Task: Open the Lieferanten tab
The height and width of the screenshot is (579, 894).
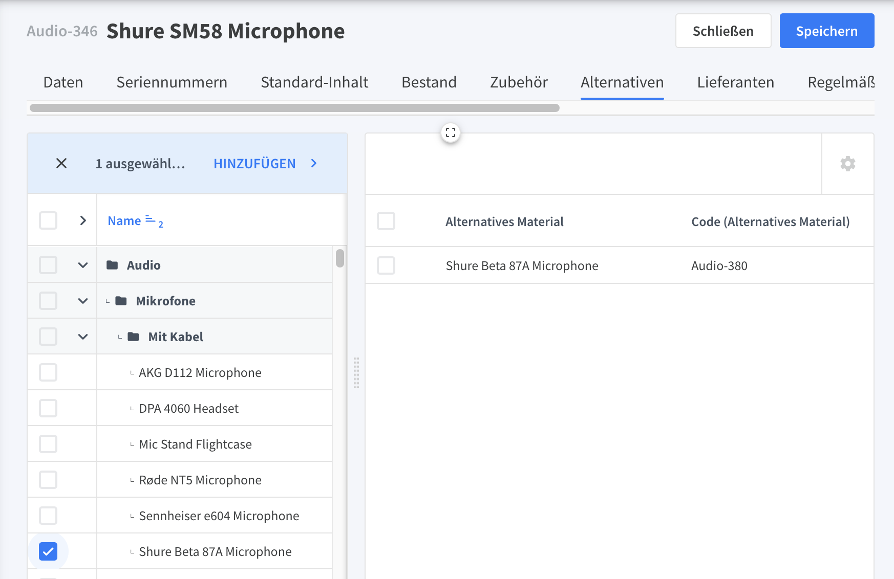Action: (x=736, y=82)
